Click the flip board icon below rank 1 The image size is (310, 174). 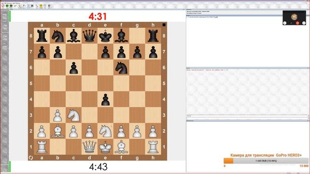(31, 158)
